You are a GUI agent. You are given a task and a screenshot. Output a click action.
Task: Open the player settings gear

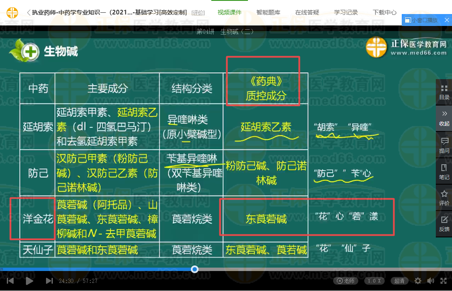(x=418, y=281)
